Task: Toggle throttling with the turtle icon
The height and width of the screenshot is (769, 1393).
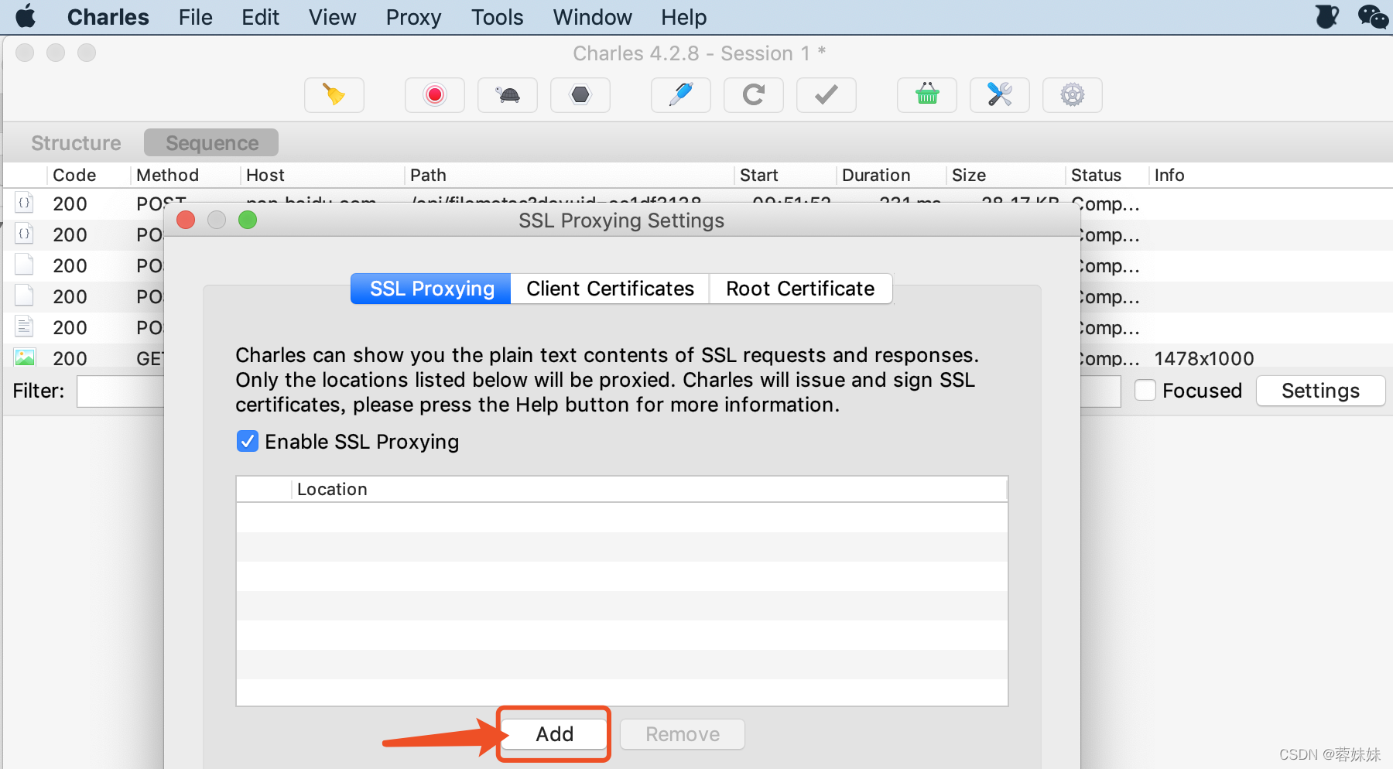Action: coord(508,95)
